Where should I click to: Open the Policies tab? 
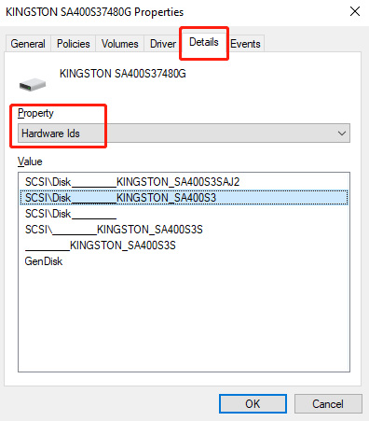(74, 44)
